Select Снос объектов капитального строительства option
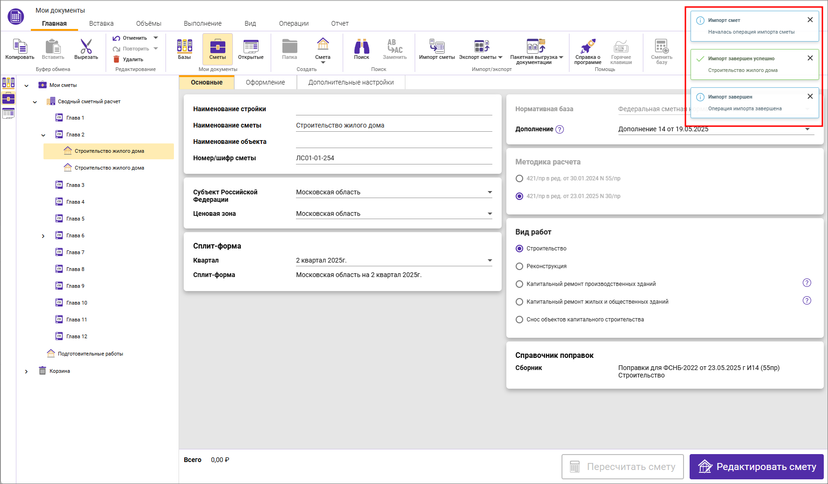 tap(519, 320)
